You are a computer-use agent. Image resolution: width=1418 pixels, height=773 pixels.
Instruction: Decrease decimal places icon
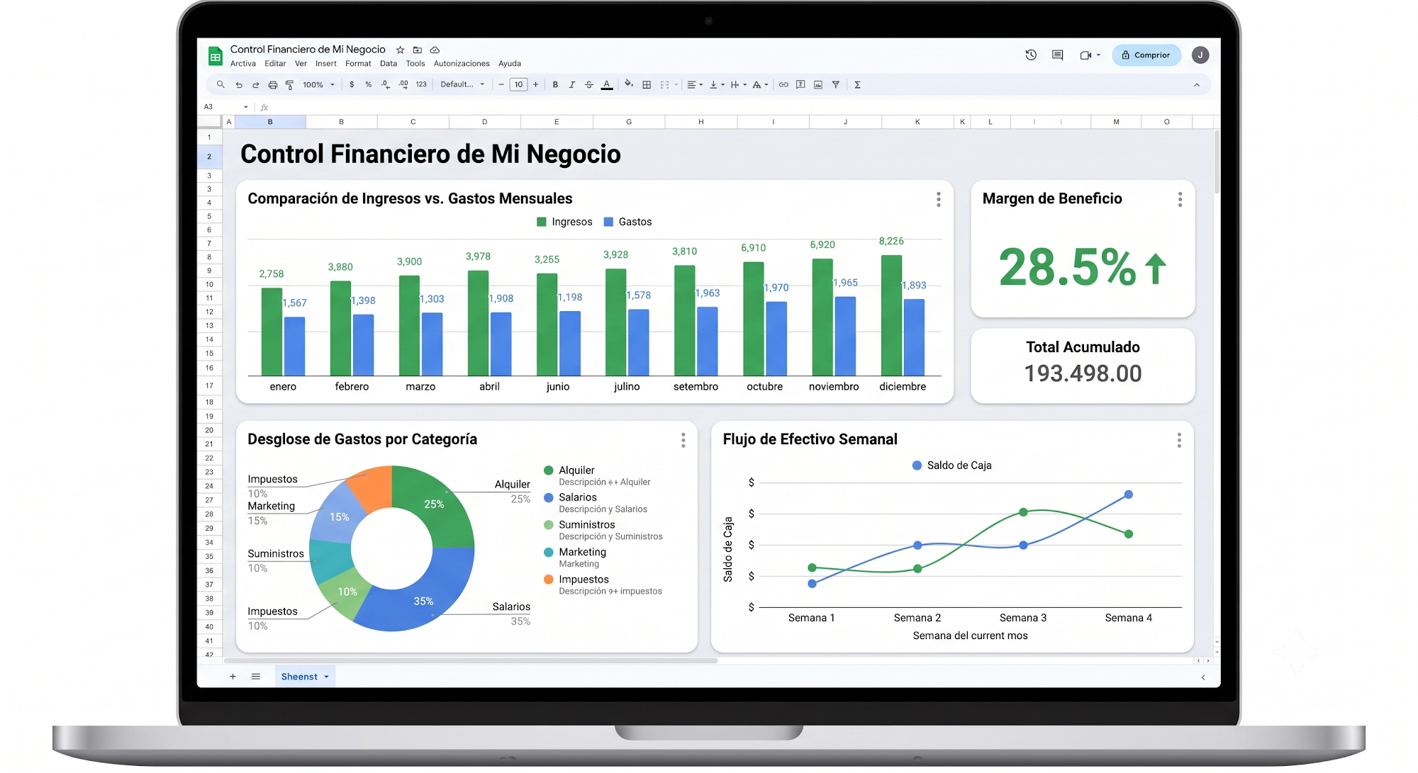point(386,84)
